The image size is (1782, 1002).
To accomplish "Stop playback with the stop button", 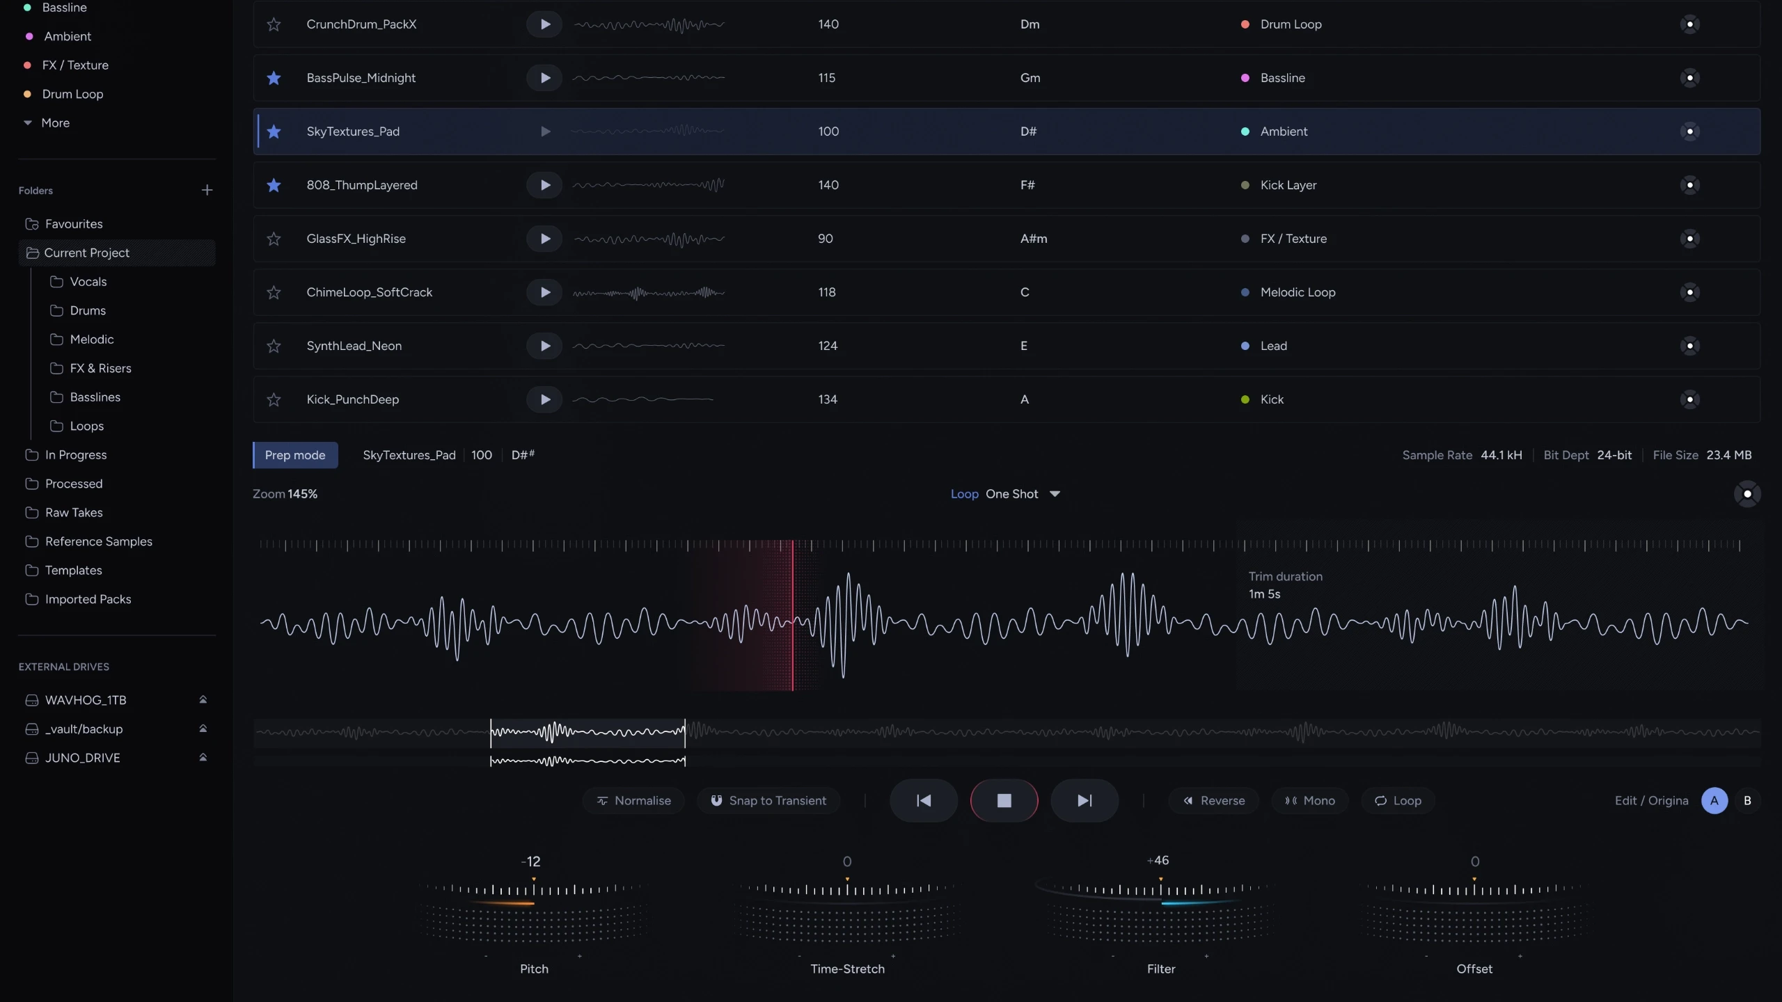I will pos(1004,801).
